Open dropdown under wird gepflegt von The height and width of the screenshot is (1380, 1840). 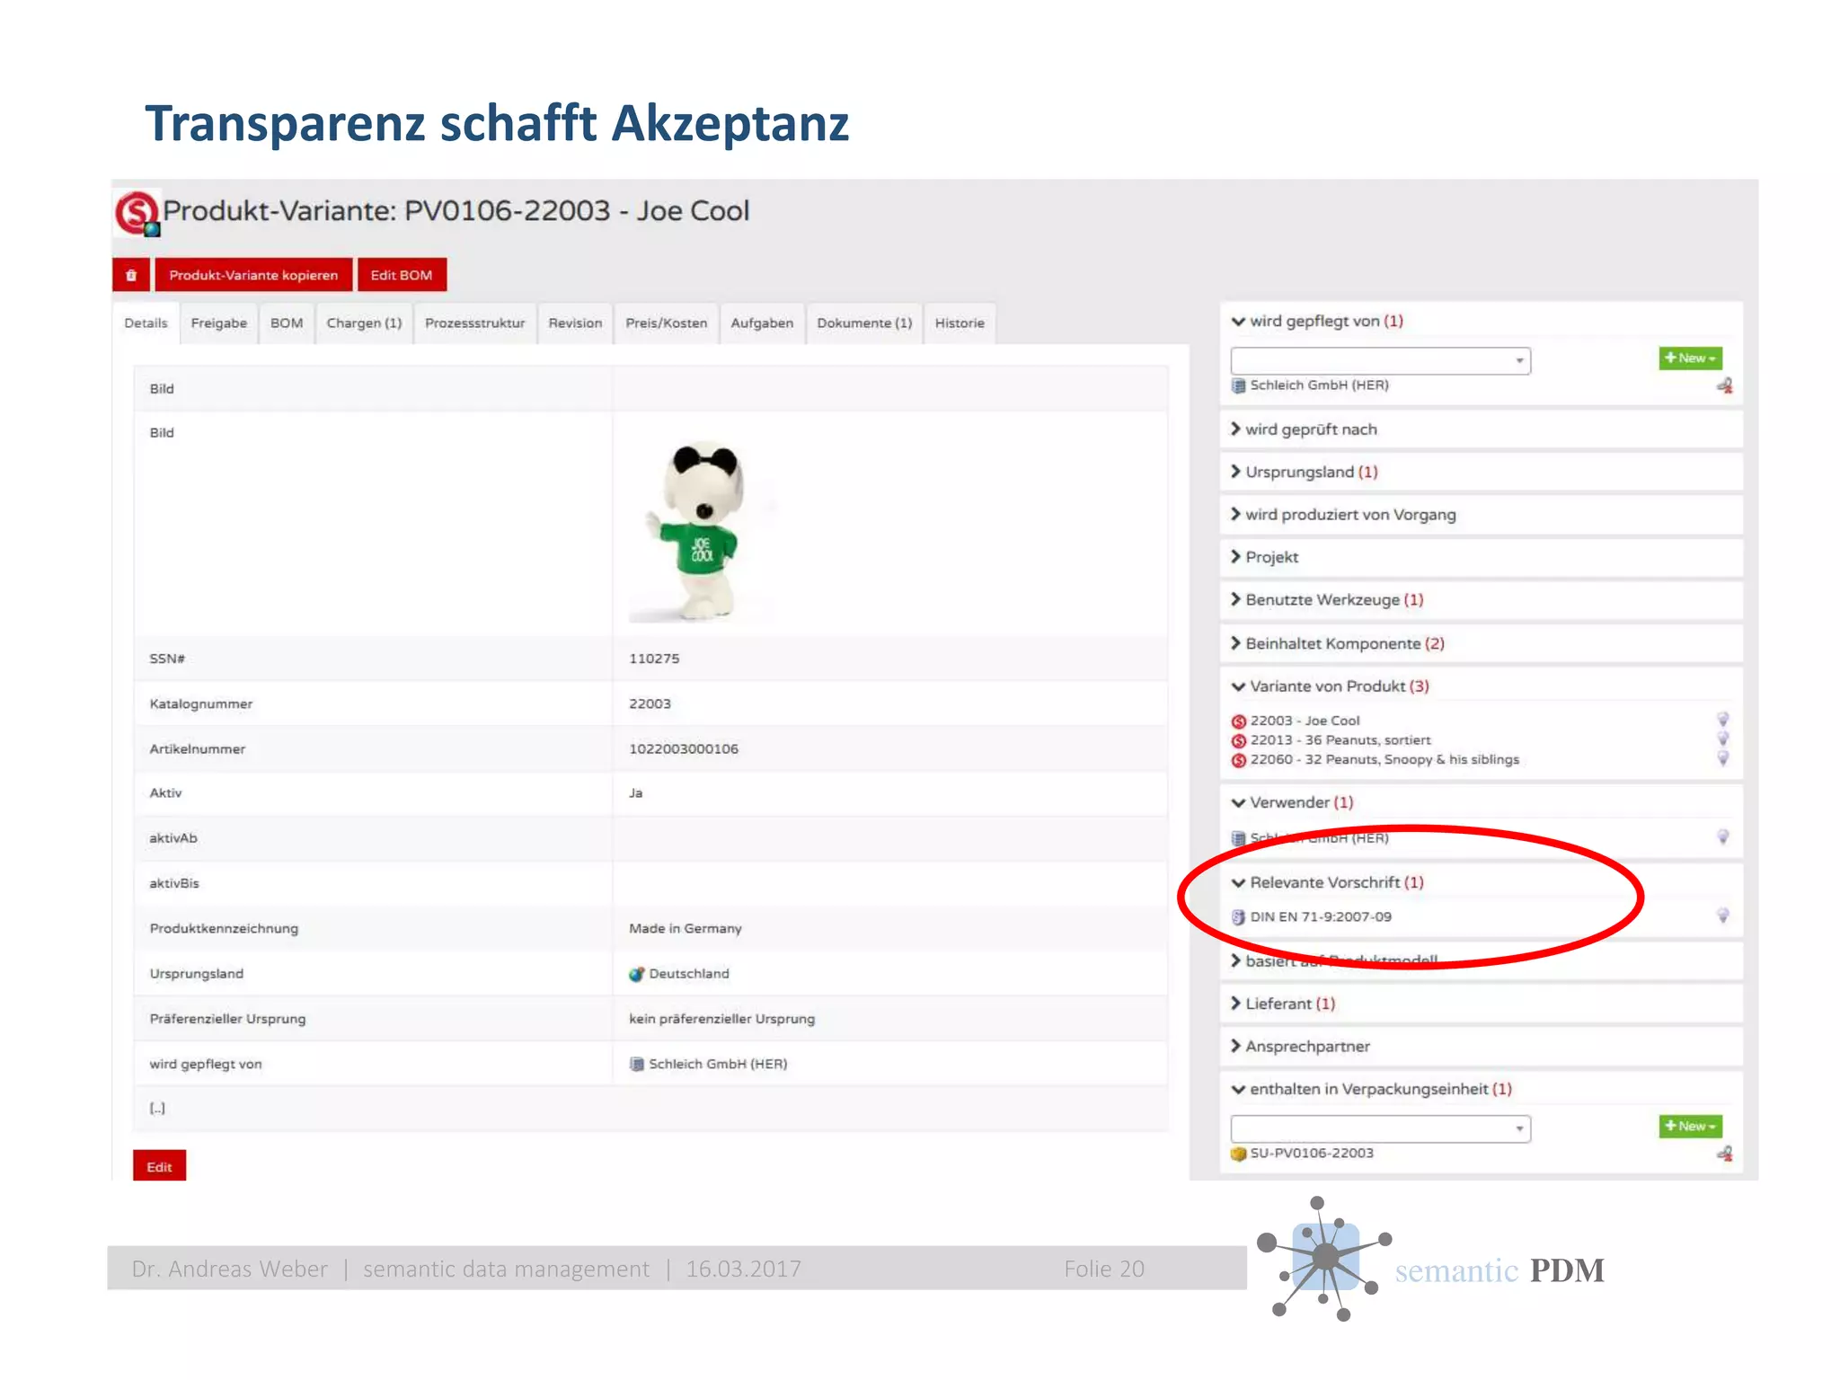click(1380, 360)
